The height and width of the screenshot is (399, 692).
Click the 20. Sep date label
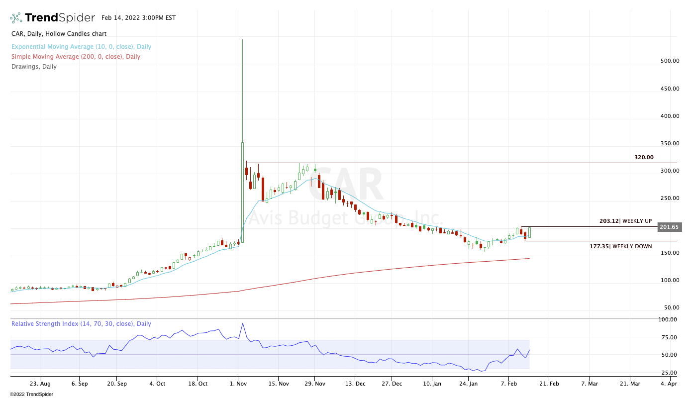116,384
